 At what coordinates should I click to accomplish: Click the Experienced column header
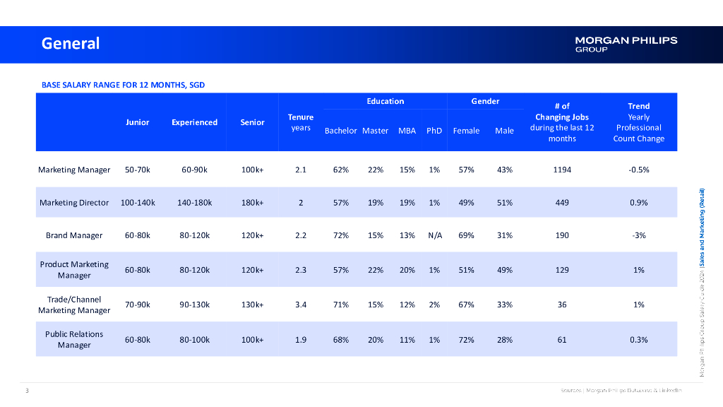coord(194,122)
